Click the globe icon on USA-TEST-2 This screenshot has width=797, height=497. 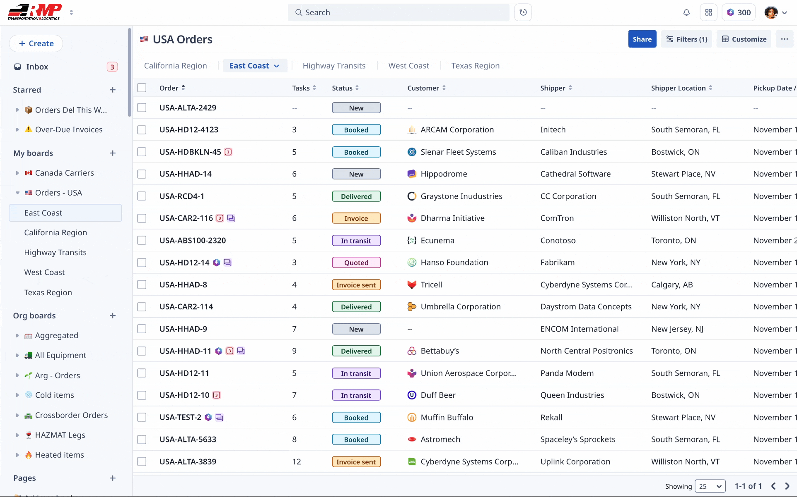coord(208,417)
